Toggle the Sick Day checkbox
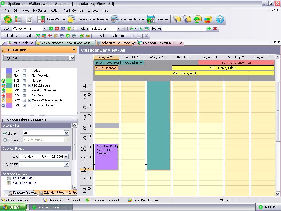This screenshot has height=211, width=281. click(x=24, y=95)
